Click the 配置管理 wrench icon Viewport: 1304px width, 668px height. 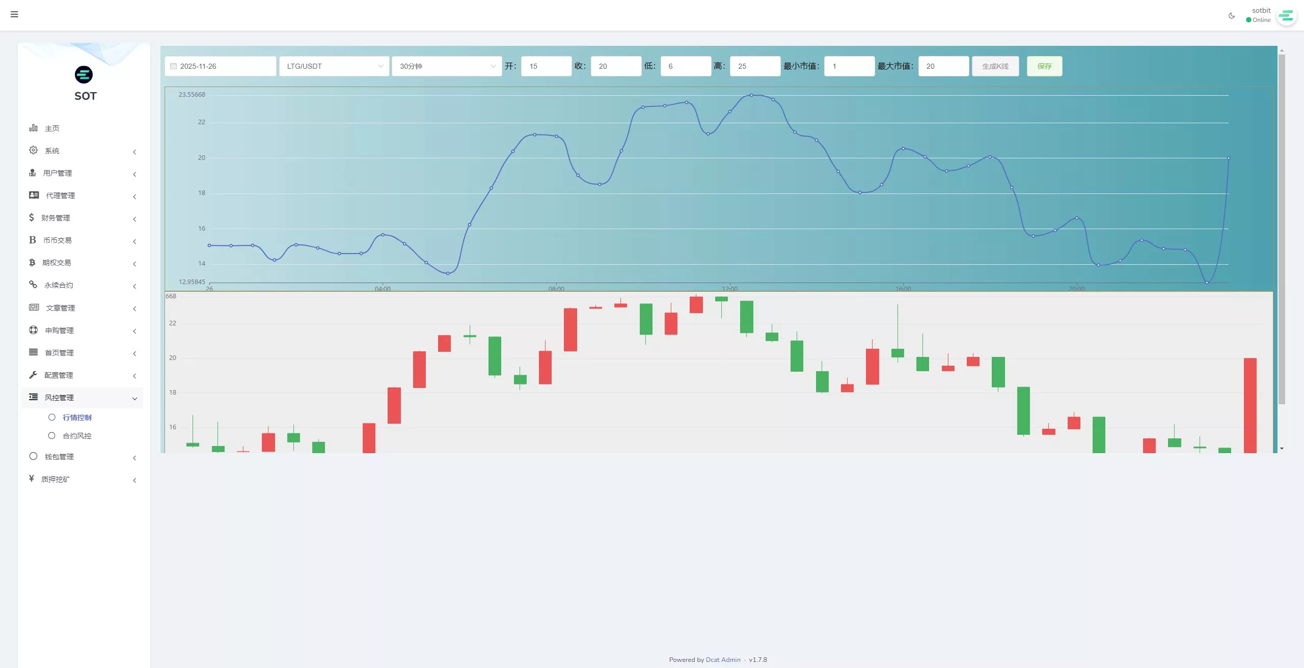(x=33, y=375)
